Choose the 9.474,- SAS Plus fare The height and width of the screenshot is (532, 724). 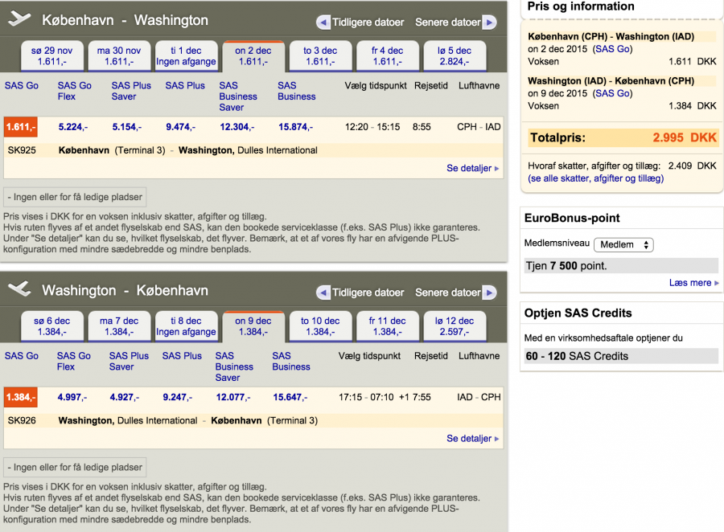(180, 127)
